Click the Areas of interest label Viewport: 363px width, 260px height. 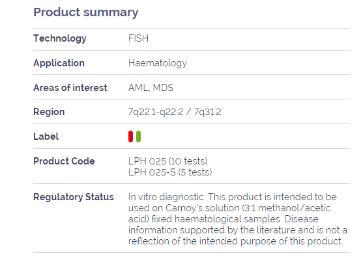point(70,88)
